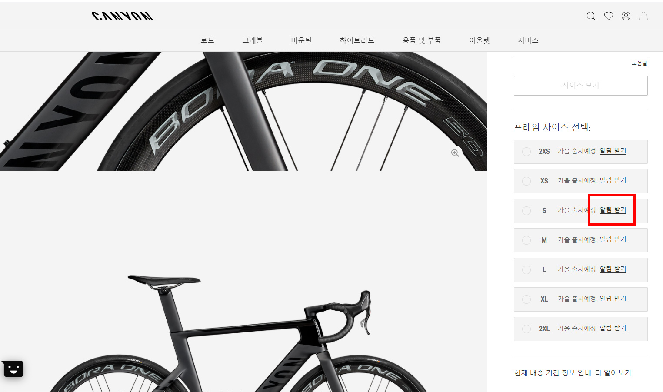Open the 마운틴 menu
The height and width of the screenshot is (392, 663).
301,40
